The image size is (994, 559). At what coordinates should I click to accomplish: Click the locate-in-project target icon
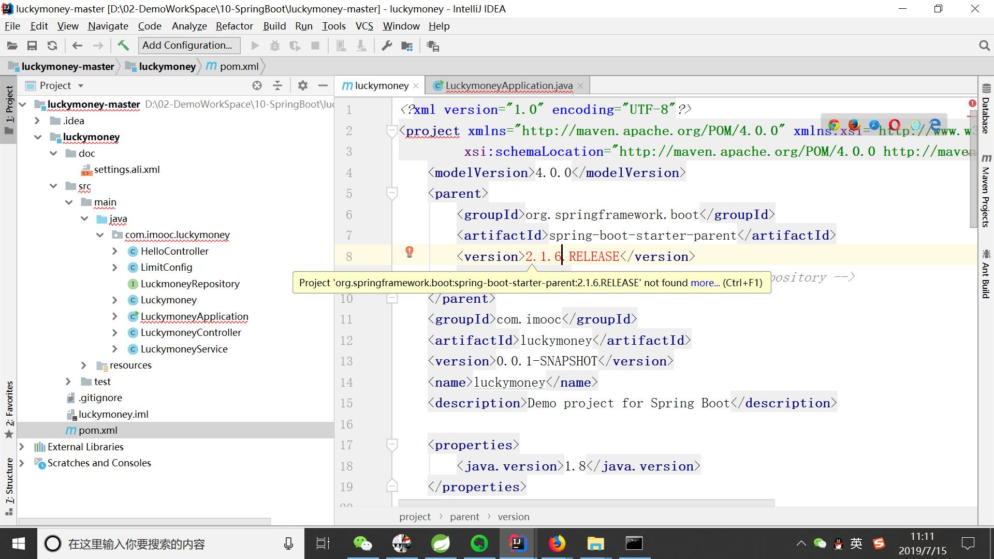coord(257,85)
